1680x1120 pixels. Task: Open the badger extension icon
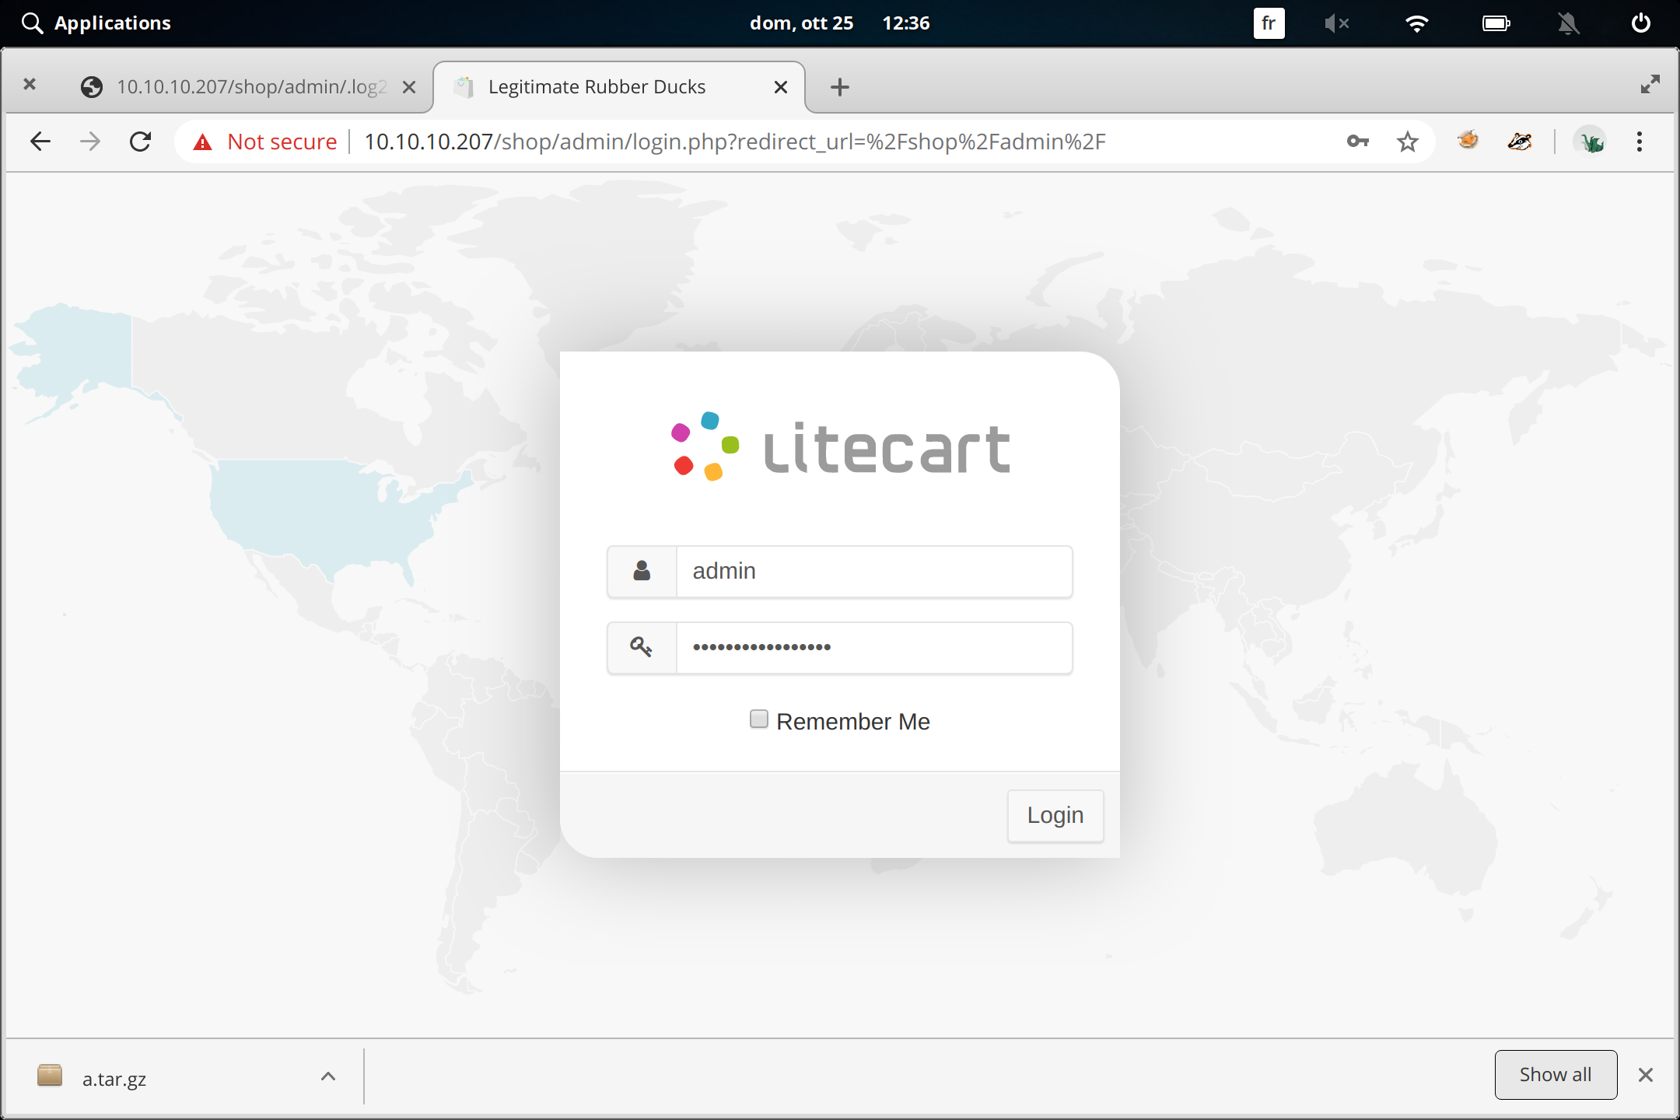[x=1519, y=142]
